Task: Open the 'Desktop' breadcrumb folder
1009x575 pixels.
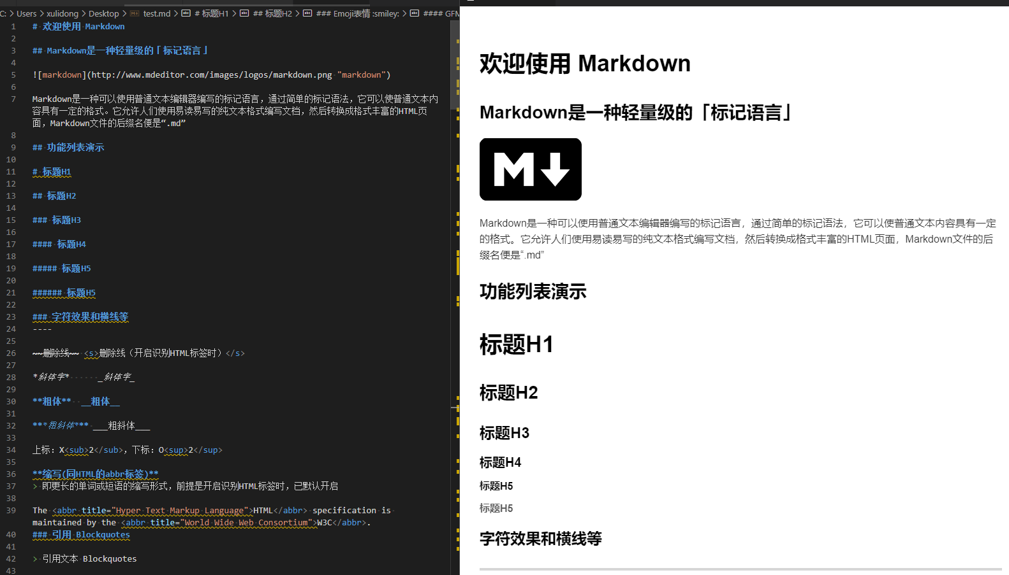Action: tap(104, 13)
